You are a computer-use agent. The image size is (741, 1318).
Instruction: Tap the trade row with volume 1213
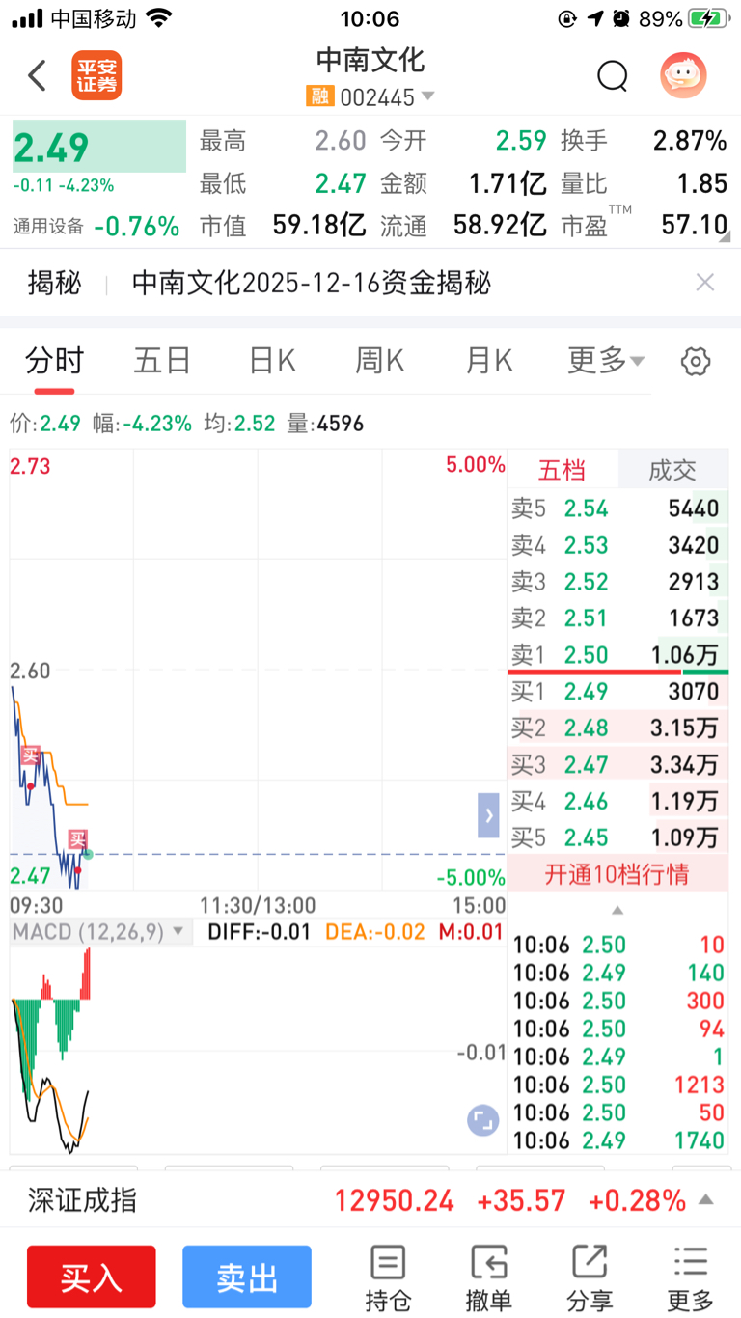[618, 1085]
